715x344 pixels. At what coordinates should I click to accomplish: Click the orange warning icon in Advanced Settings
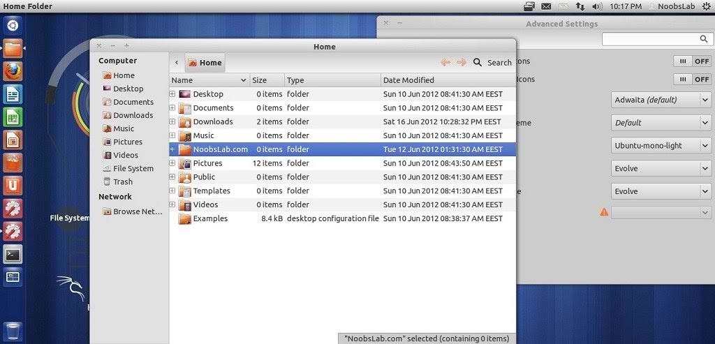pyautogui.click(x=604, y=212)
